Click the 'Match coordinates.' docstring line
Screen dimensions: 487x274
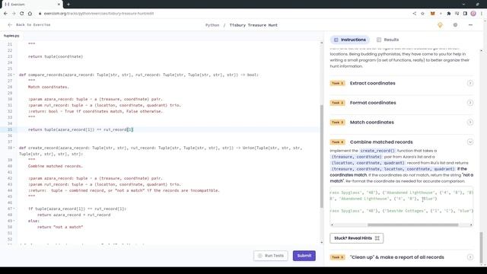49,87
